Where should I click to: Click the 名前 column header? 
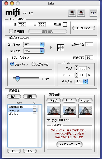(19, 103)
